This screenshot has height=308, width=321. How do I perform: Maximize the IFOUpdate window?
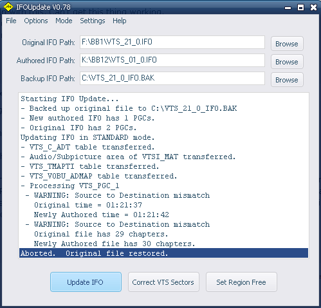click(300, 8)
